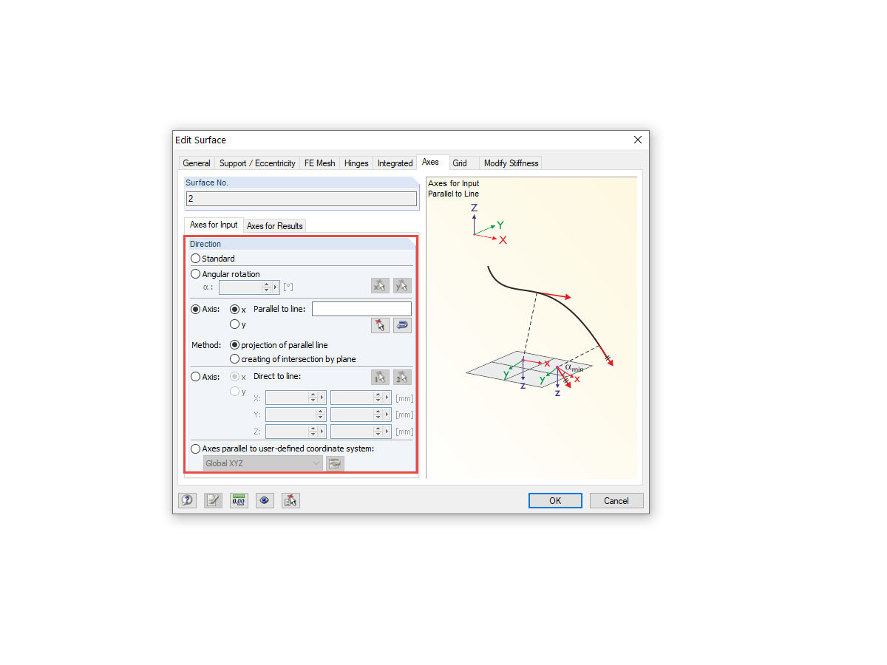Click the alpha angle input field
This screenshot has height=665, width=887.
pyautogui.click(x=240, y=287)
